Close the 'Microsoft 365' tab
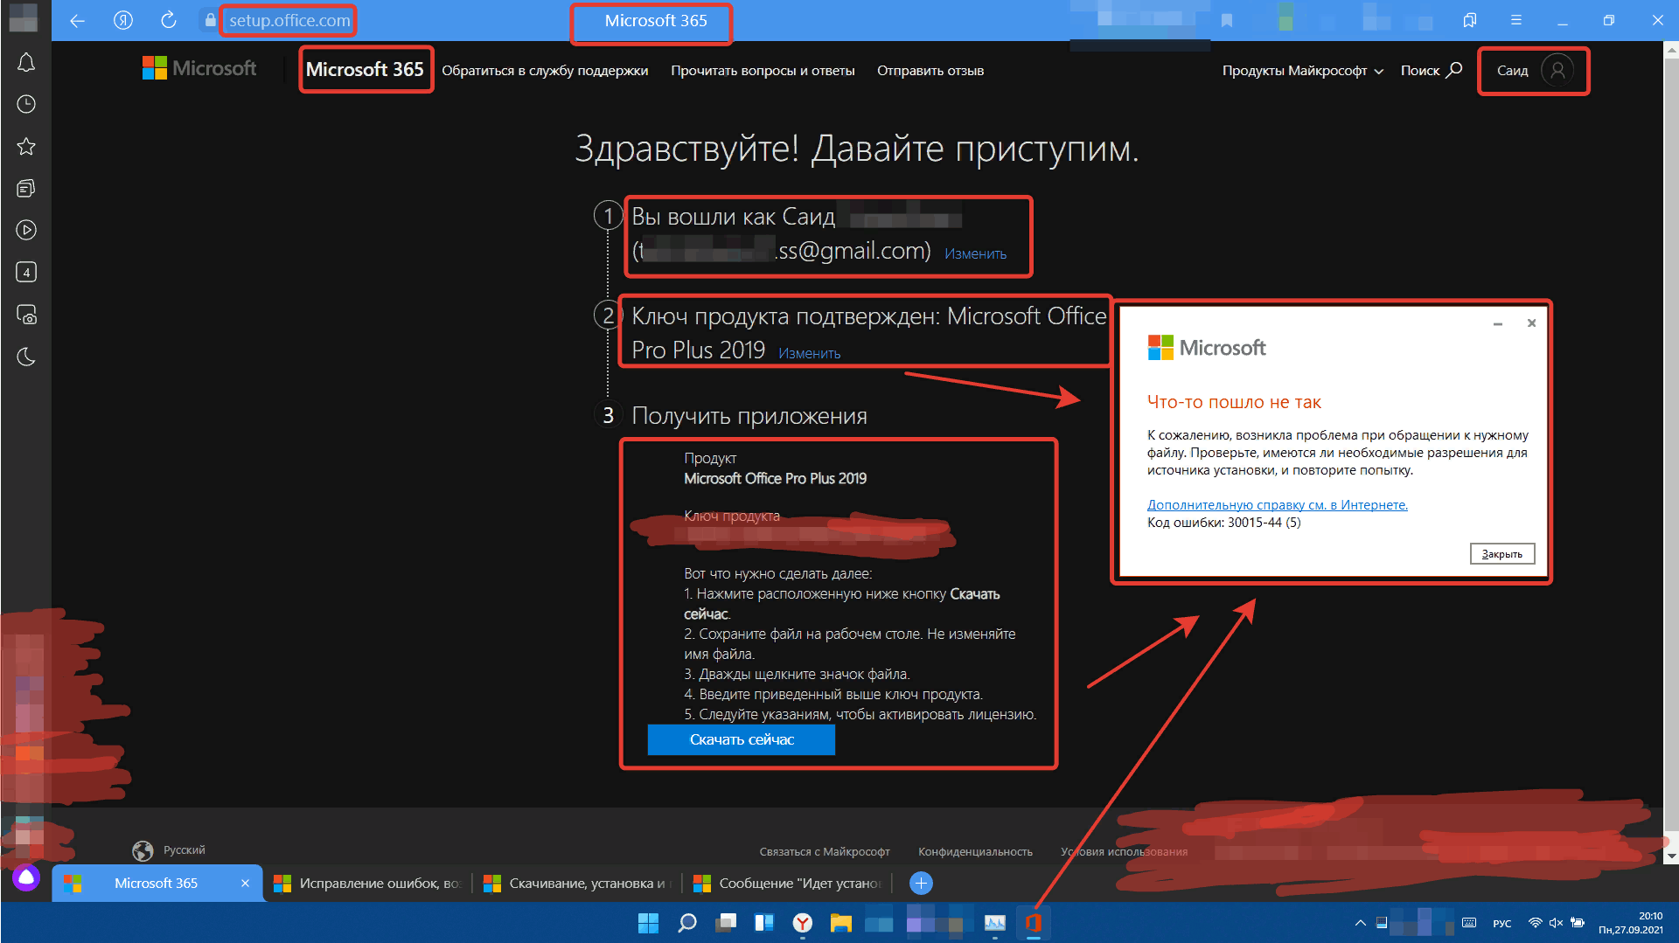This screenshot has width=1679, height=943. [245, 883]
